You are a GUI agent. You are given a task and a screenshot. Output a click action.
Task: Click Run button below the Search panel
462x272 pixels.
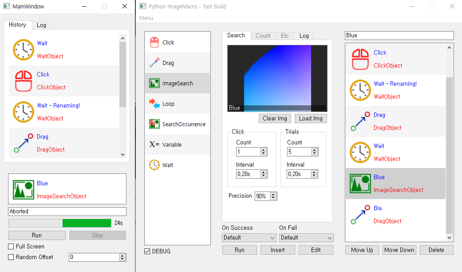[x=240, y=250]
